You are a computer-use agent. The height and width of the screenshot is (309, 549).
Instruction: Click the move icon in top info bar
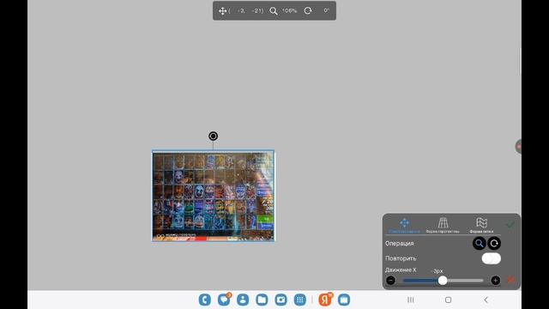pos(222,11)
